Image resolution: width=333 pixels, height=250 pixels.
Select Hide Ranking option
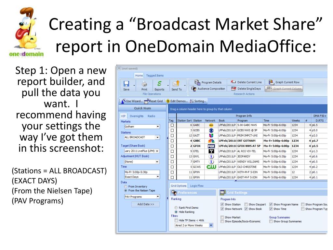point(176,212)
